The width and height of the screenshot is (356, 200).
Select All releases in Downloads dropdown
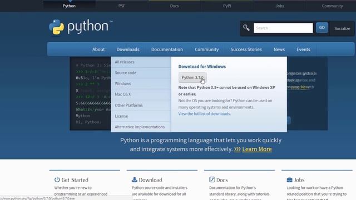(x=141, y=62)
